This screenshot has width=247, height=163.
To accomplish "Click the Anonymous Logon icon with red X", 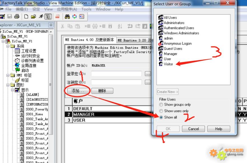I will click(x=161, y=43).
